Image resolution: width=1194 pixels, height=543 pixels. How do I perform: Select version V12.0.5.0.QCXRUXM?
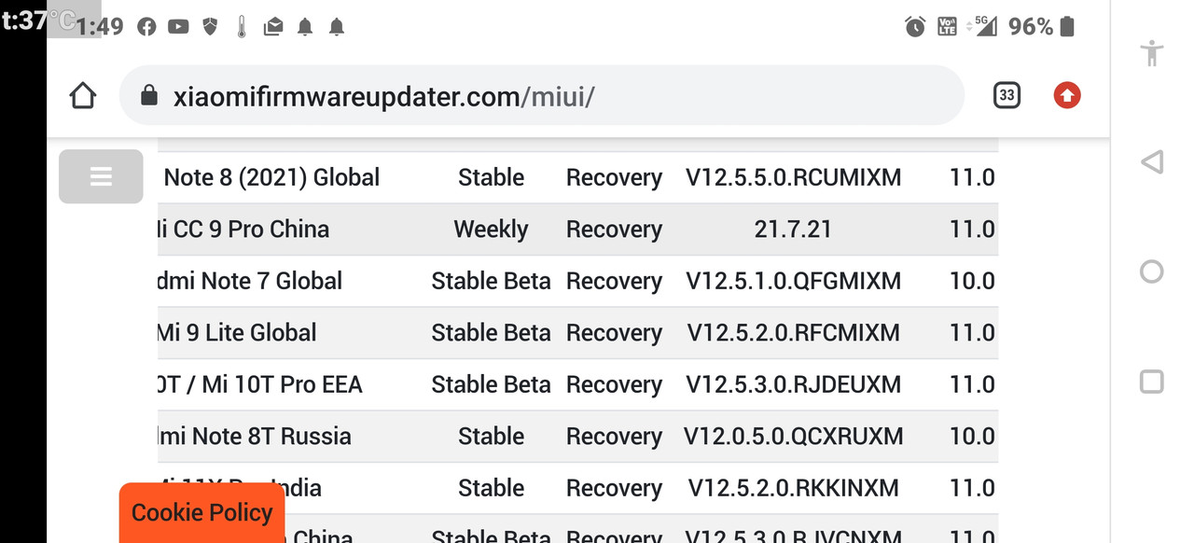pos(794,437)
